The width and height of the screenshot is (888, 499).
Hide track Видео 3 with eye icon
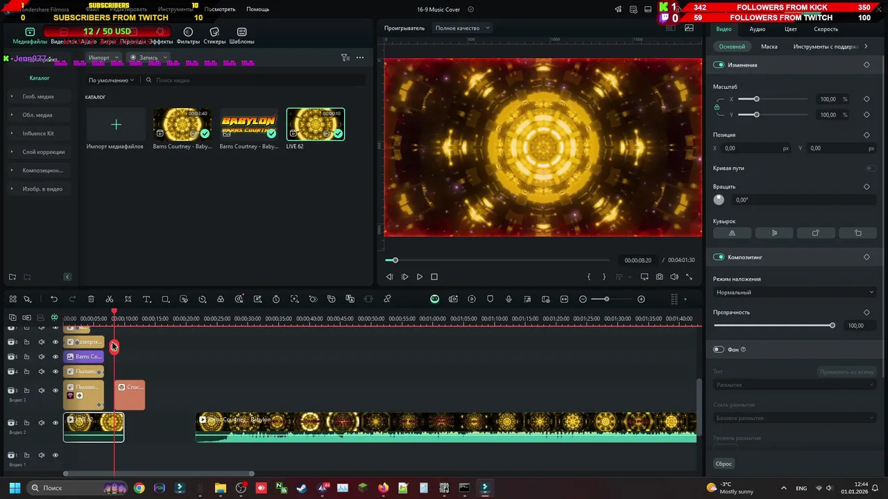[x=55, y=390]
